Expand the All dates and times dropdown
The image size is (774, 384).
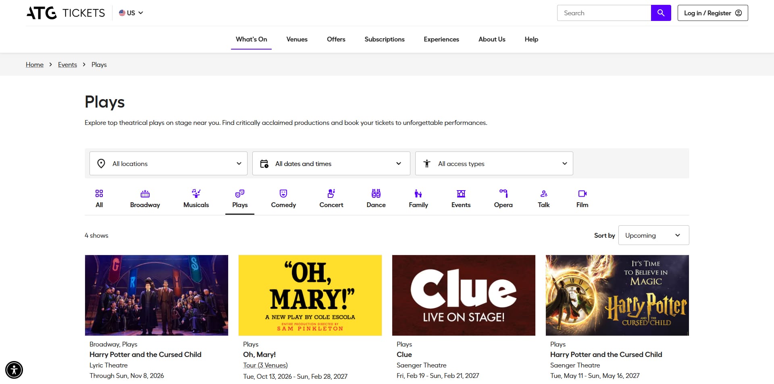[x=331, y=164]
